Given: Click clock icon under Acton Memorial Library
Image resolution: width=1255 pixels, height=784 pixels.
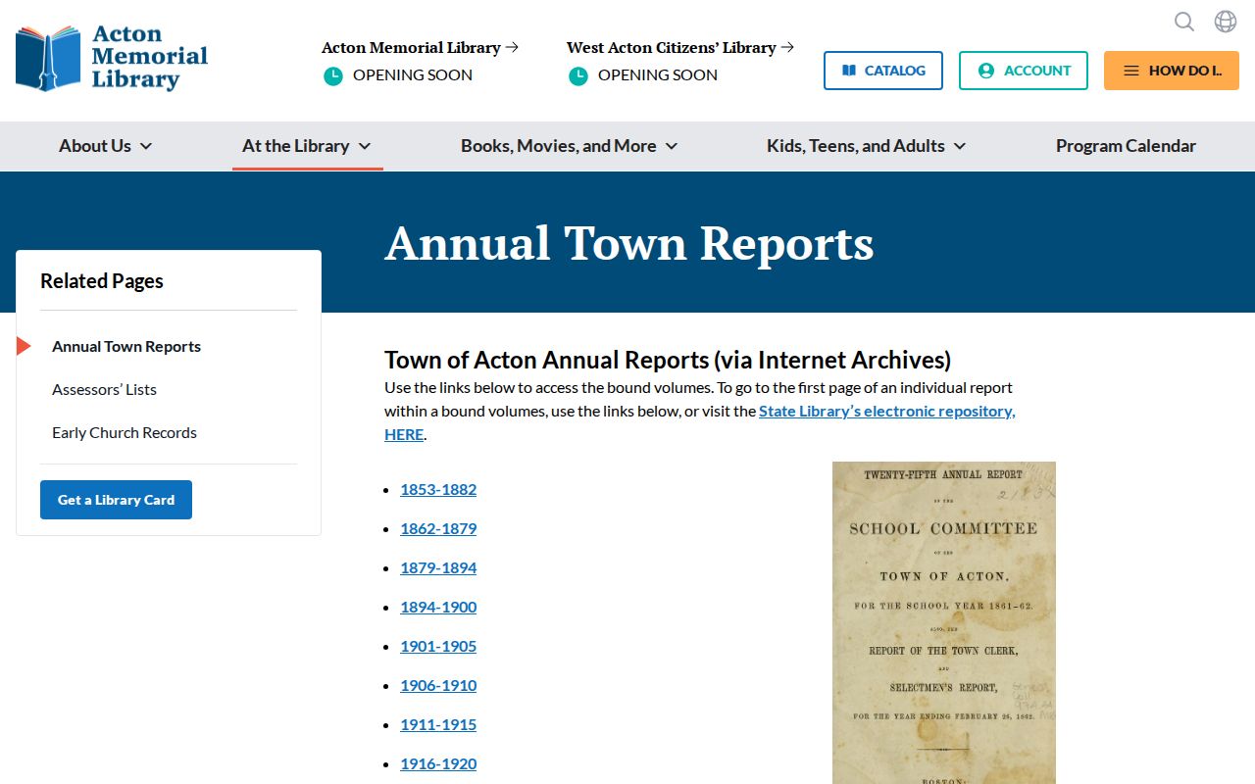Looking at the screenshot, I should 333,75.
